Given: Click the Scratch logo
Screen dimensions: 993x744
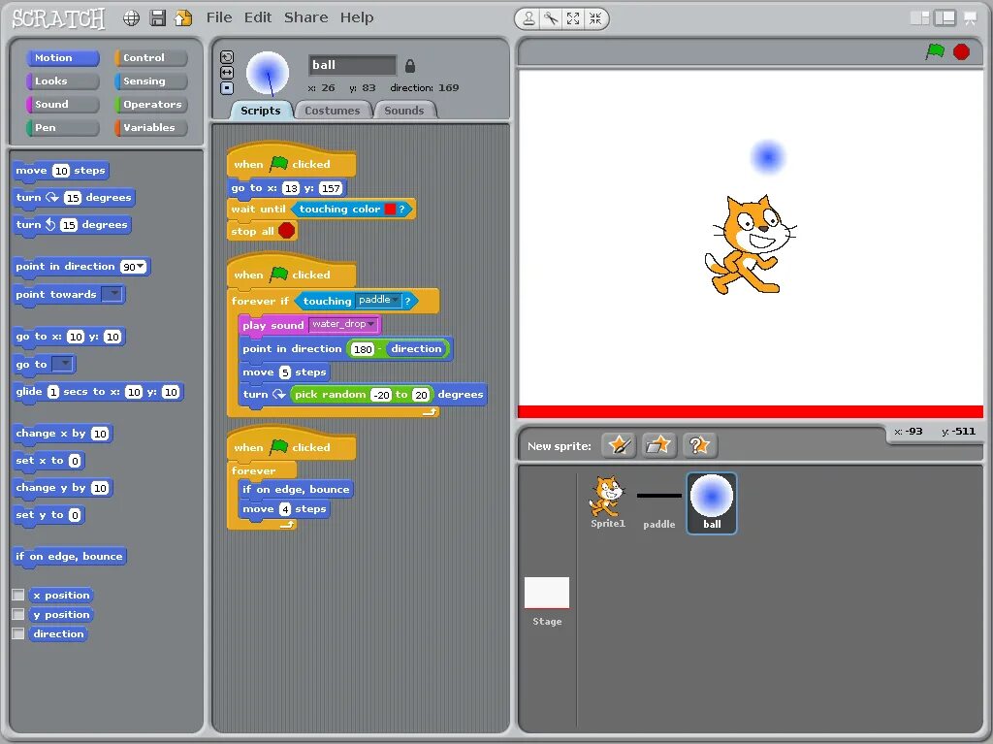Looking at the screenshot, I should 58,18.
